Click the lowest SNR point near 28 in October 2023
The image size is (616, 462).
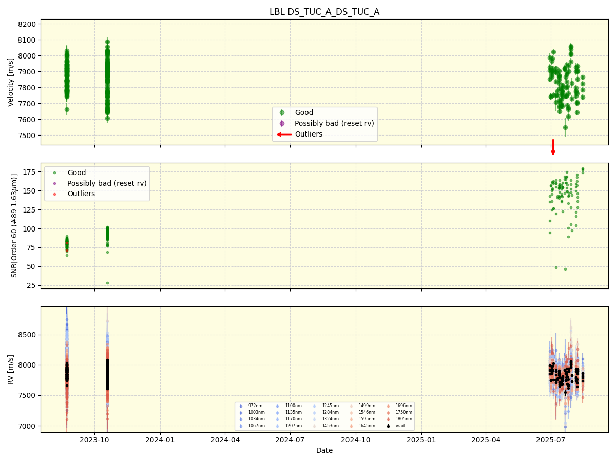107,283
